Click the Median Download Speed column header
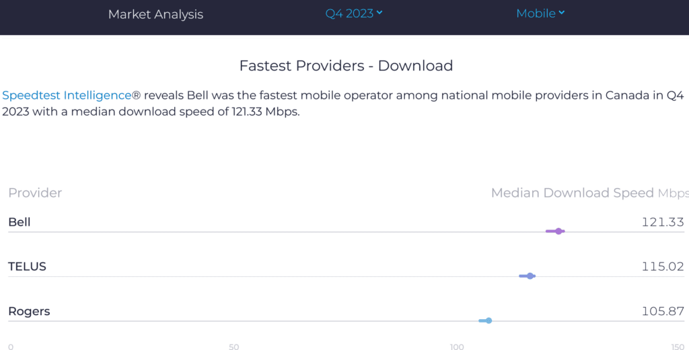This screenshot has height=350, width=689. click(x=572, y=193)
